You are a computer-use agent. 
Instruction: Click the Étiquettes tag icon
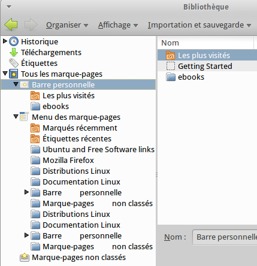tap(14, 63)
